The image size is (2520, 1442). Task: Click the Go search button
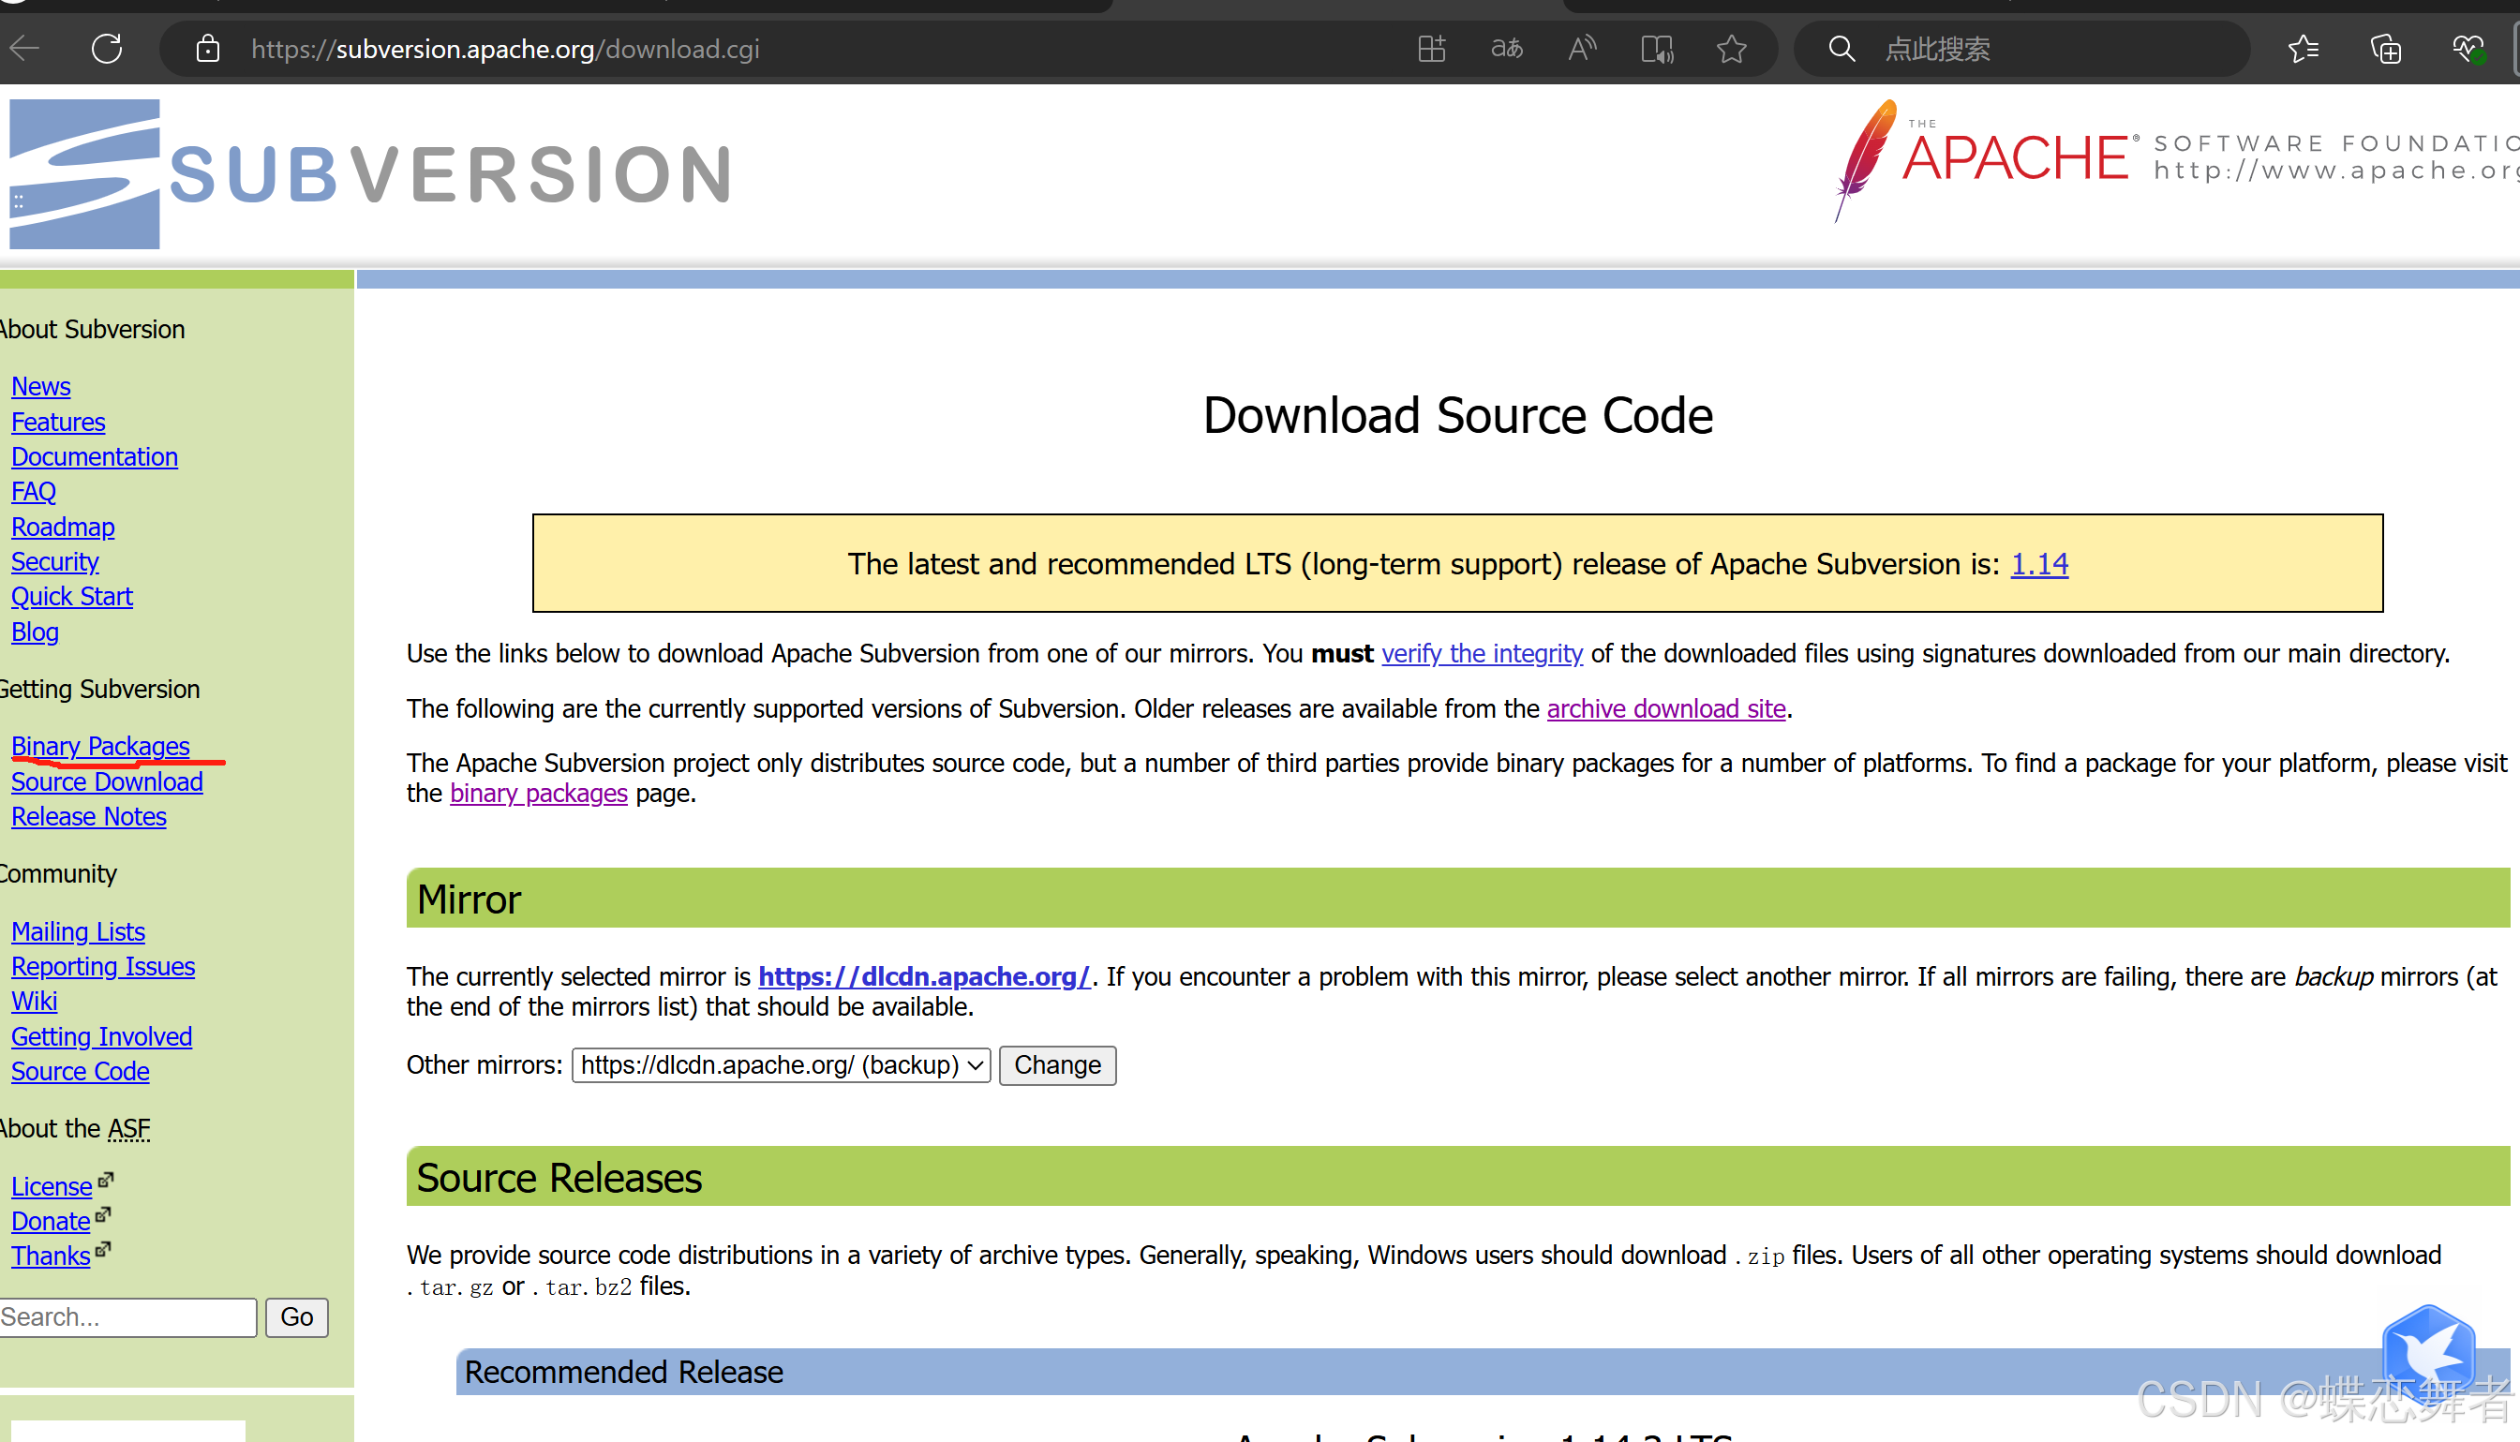[296, 1317]
